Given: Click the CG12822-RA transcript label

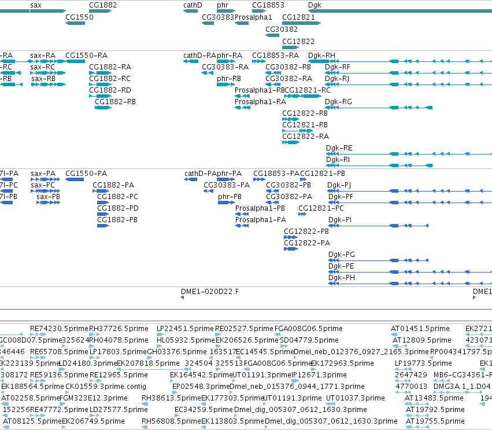Looking at the screenshot, I should tap(305, 137).
